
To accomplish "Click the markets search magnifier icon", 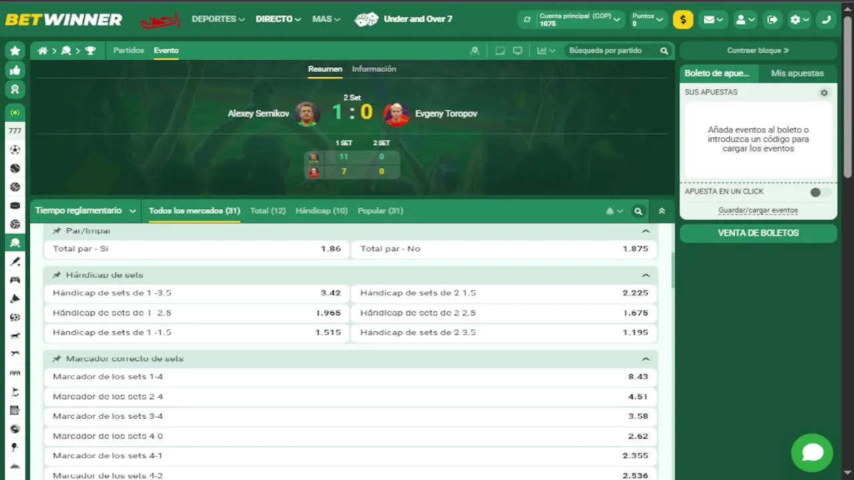I will [x=638, y=211].
